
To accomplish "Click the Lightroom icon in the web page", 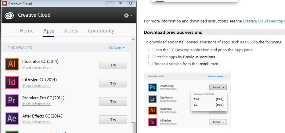I will pyautogui.click(x=153, y=99).
